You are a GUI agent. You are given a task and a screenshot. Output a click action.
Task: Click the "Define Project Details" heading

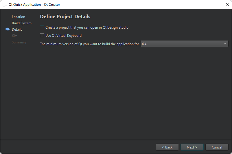(65, 16)
